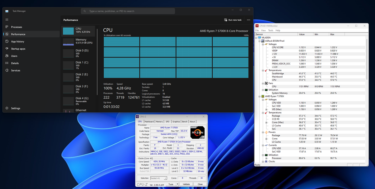Click the Task Manager search input field

click(128, 11)
